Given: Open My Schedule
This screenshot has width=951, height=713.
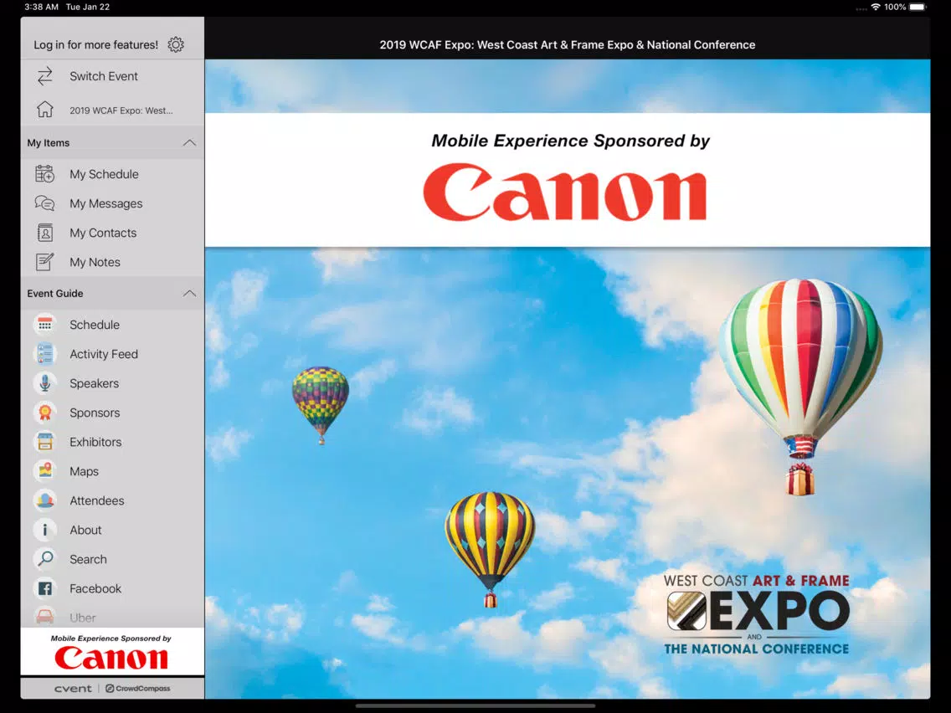Looking at the screenshot, I should pyautogui.click(x=112, y=174).
